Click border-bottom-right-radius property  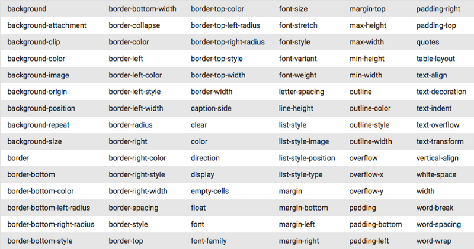[x=51, y=225]
